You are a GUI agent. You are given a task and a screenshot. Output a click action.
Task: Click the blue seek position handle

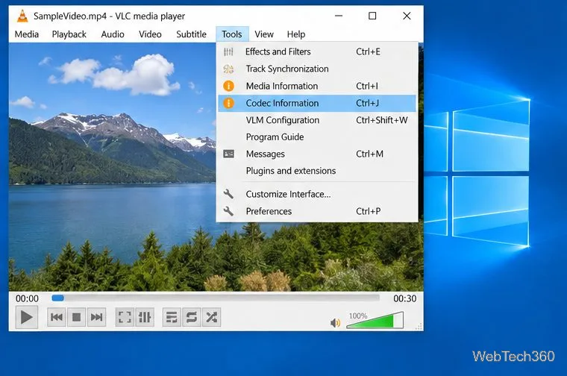click(x=58, y=298)
